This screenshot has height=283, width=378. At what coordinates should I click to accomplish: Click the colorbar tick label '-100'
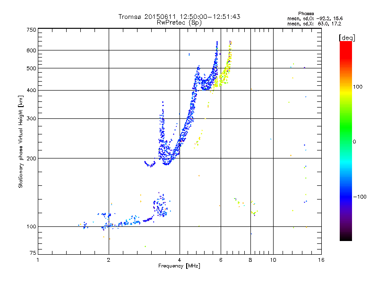click(360, 197)
